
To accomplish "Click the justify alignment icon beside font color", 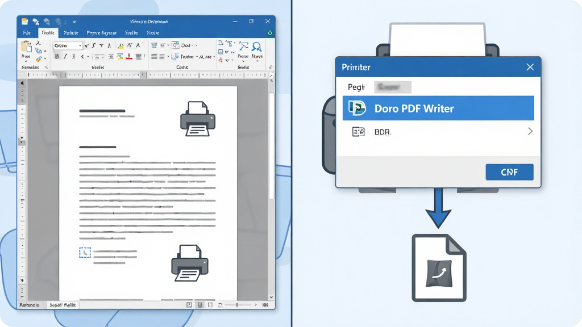I will [139, 56].
